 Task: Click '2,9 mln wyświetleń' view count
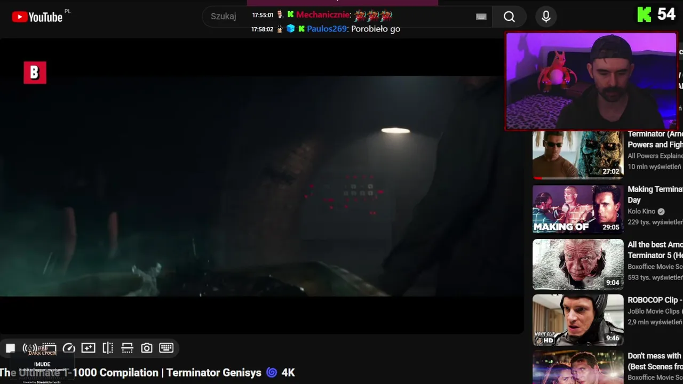pyautogui.click(x=655, y=322)
